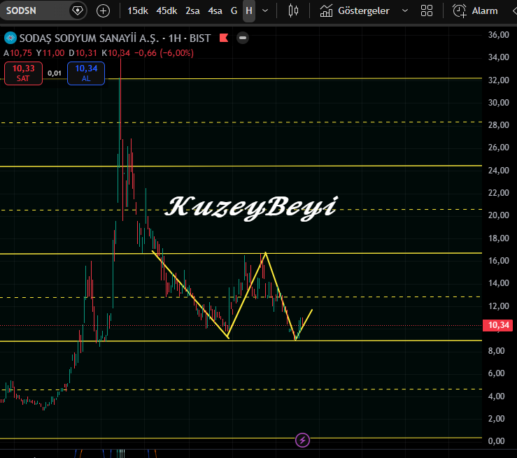517x458 pixels.
Task: Switch to the 4sa interval
Action: (215, 11)
